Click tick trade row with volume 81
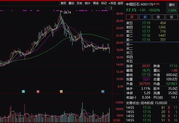The image size is (179, 123). (x=152, y=108)
